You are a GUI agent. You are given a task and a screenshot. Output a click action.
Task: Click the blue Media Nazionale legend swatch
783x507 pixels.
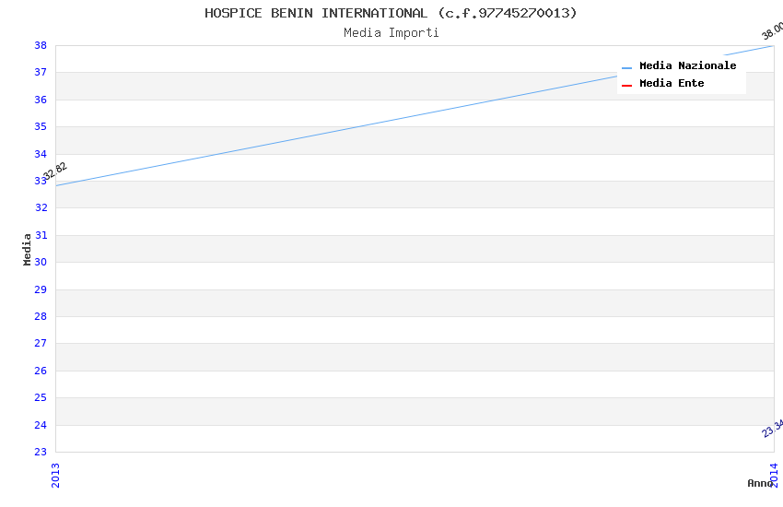point(627,67)
